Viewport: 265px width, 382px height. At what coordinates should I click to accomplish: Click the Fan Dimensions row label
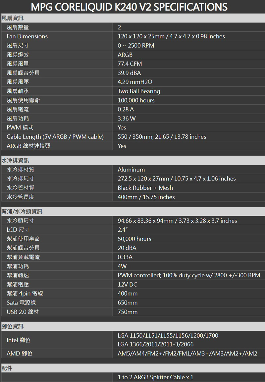[27, 36]
